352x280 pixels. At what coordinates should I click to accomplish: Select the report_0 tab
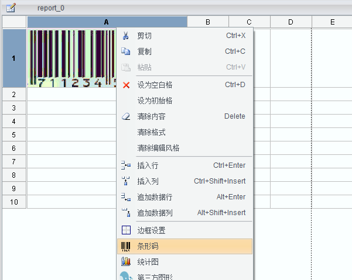click(x=51, y=8)
